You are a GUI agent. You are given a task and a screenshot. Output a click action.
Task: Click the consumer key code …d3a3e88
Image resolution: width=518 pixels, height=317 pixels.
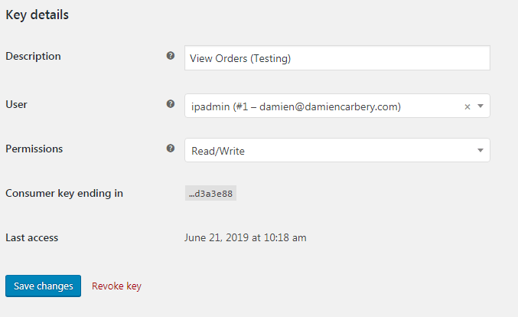(211, 194)
